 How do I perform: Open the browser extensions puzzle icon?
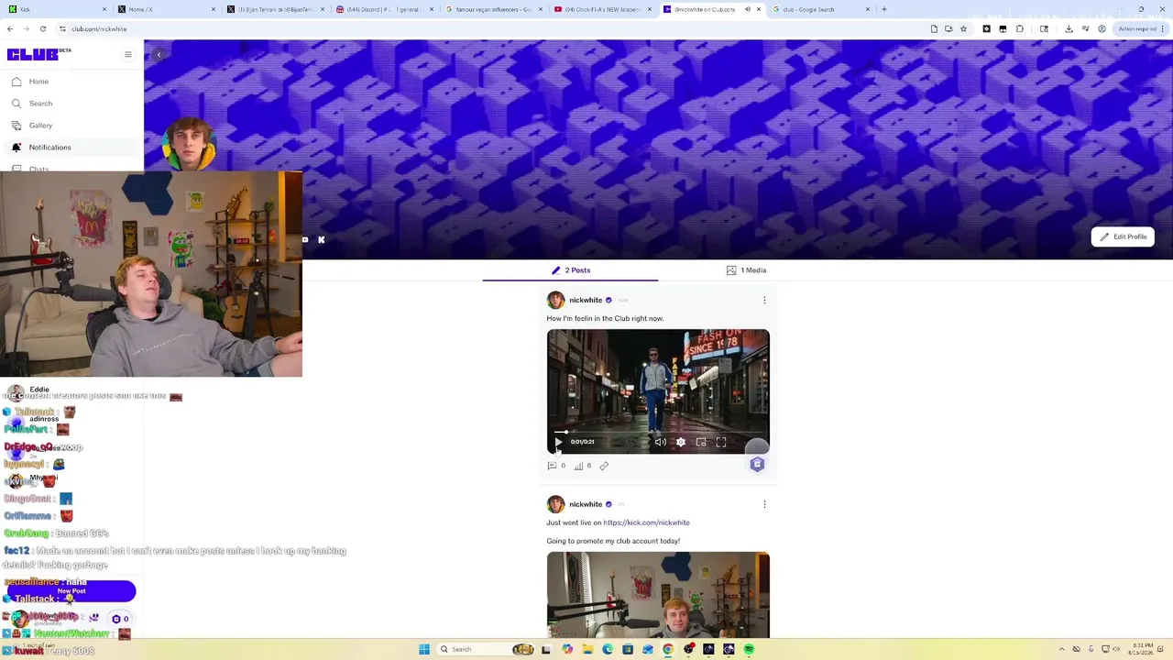click(x=1019, y=28)
